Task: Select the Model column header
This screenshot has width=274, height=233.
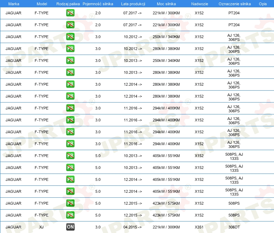Action: point(42,4)
